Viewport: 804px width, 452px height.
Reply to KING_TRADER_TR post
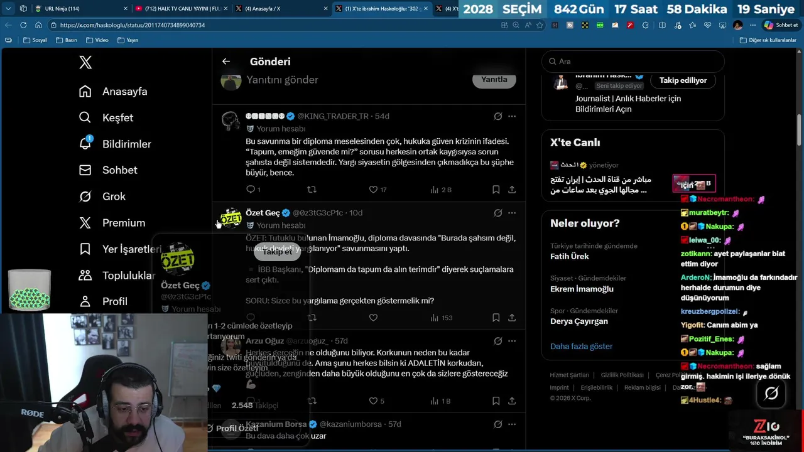click(251, 189)
